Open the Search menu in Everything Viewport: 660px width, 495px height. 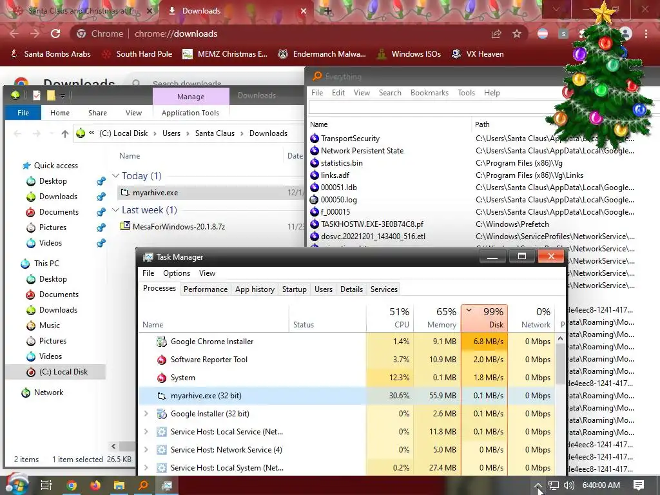390,93
